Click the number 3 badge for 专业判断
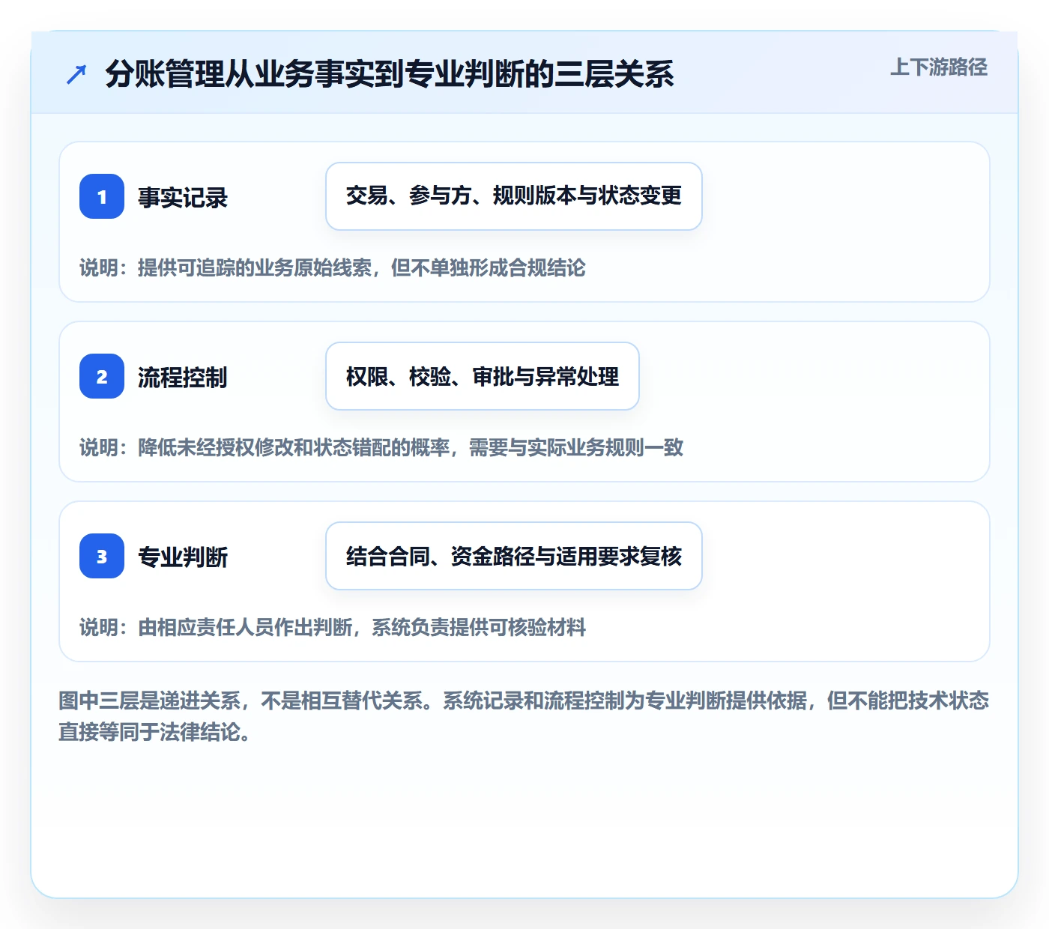The image size is (1049, 929). [x=102, y=556]
